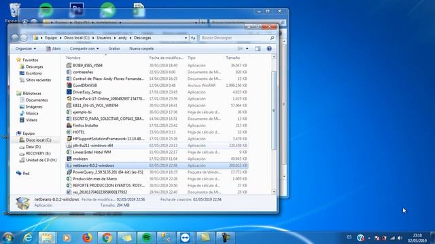Image resolution: width=435 pixels, height=244 pixels.
Task: Sort by Fecha de modificación column
Action: click(167, 58)
